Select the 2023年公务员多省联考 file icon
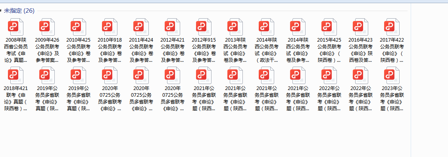The width and height of the screenshot is (448, 157). 392,75
